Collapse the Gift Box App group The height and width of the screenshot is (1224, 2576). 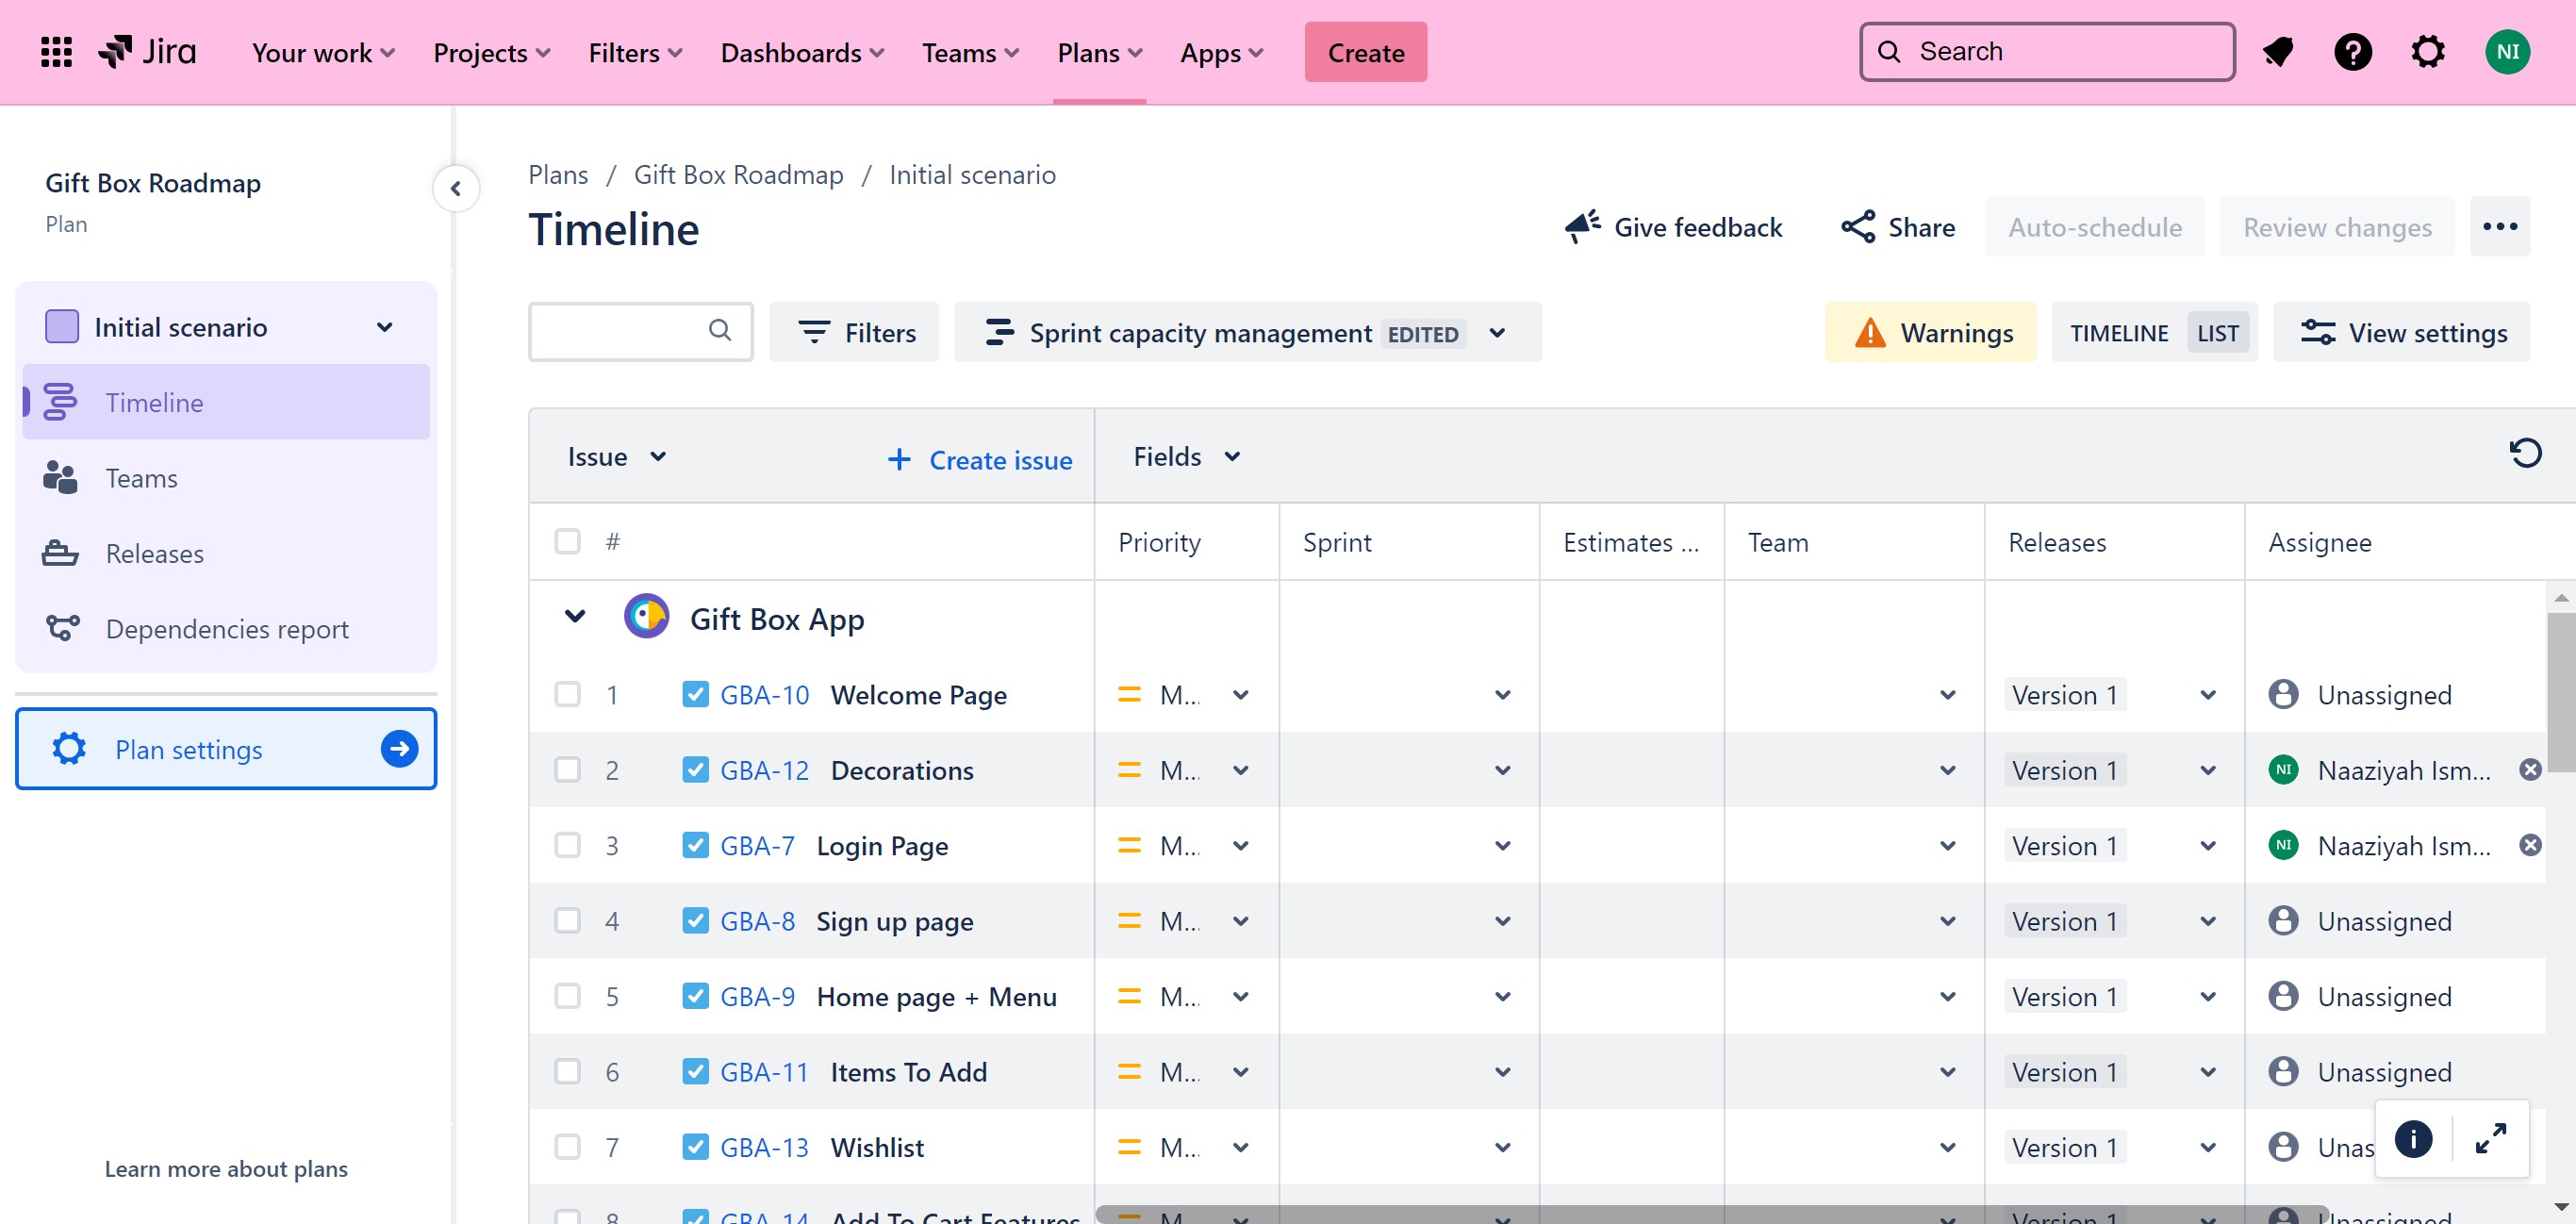click(575, 616)
